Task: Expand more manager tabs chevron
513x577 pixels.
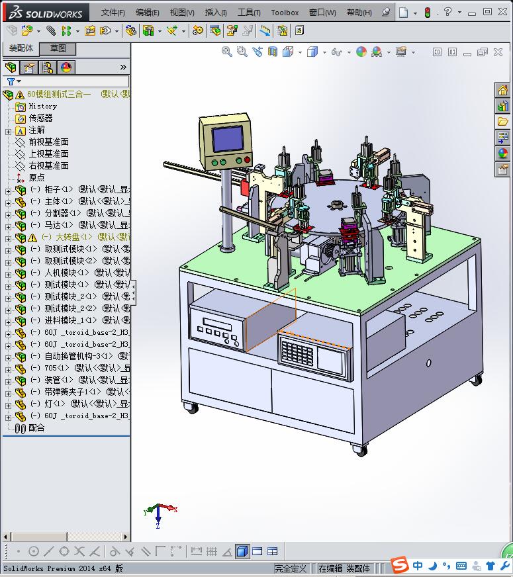Action: click(x=123, y=67)
